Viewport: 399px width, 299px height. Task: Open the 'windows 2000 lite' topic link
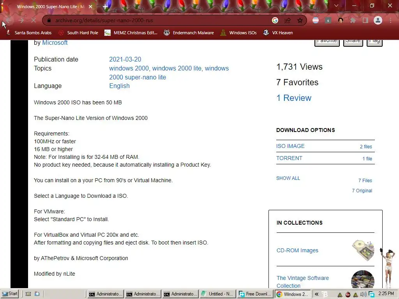pos(177,69)
